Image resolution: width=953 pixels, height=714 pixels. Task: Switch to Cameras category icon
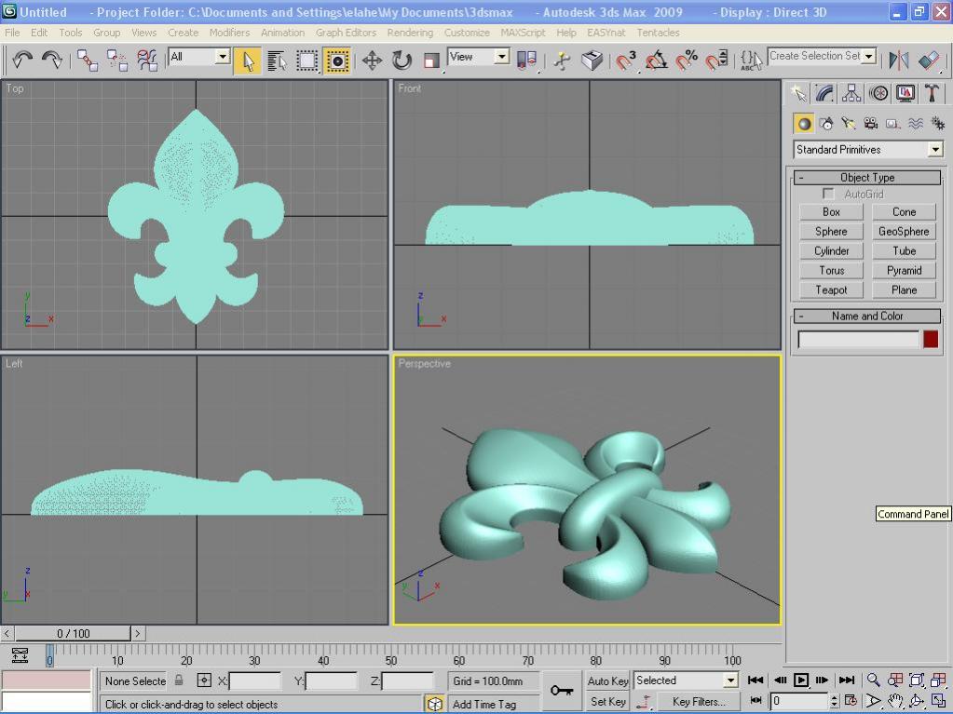coord(870,124)
